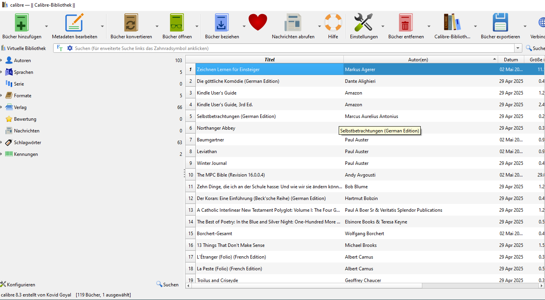
Task: Click Nachrichten abrufen newspaper icon
Action: 293,22
